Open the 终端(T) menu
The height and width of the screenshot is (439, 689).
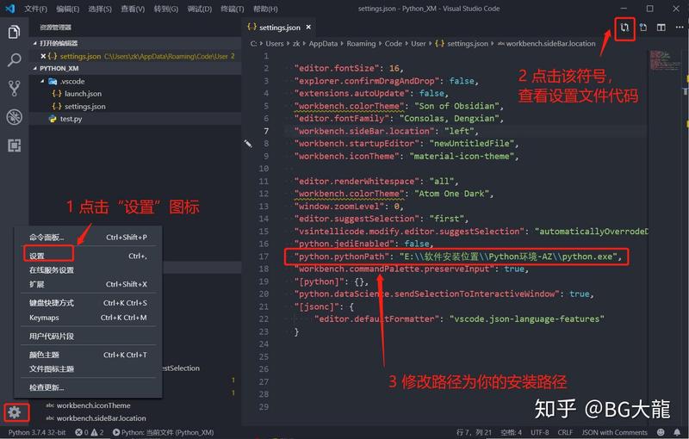coord(232,9)
